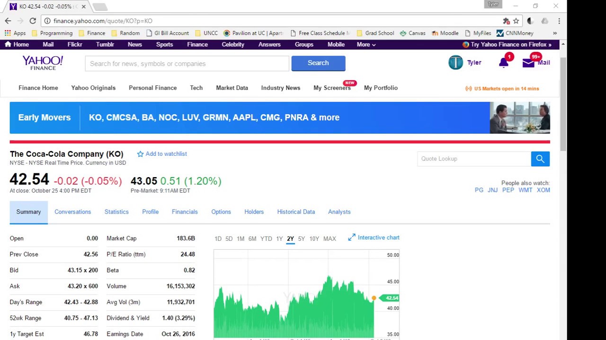Viewport: 606px width, 340px height.
Task: Select the MAX chart range
Action: (330, 238)
